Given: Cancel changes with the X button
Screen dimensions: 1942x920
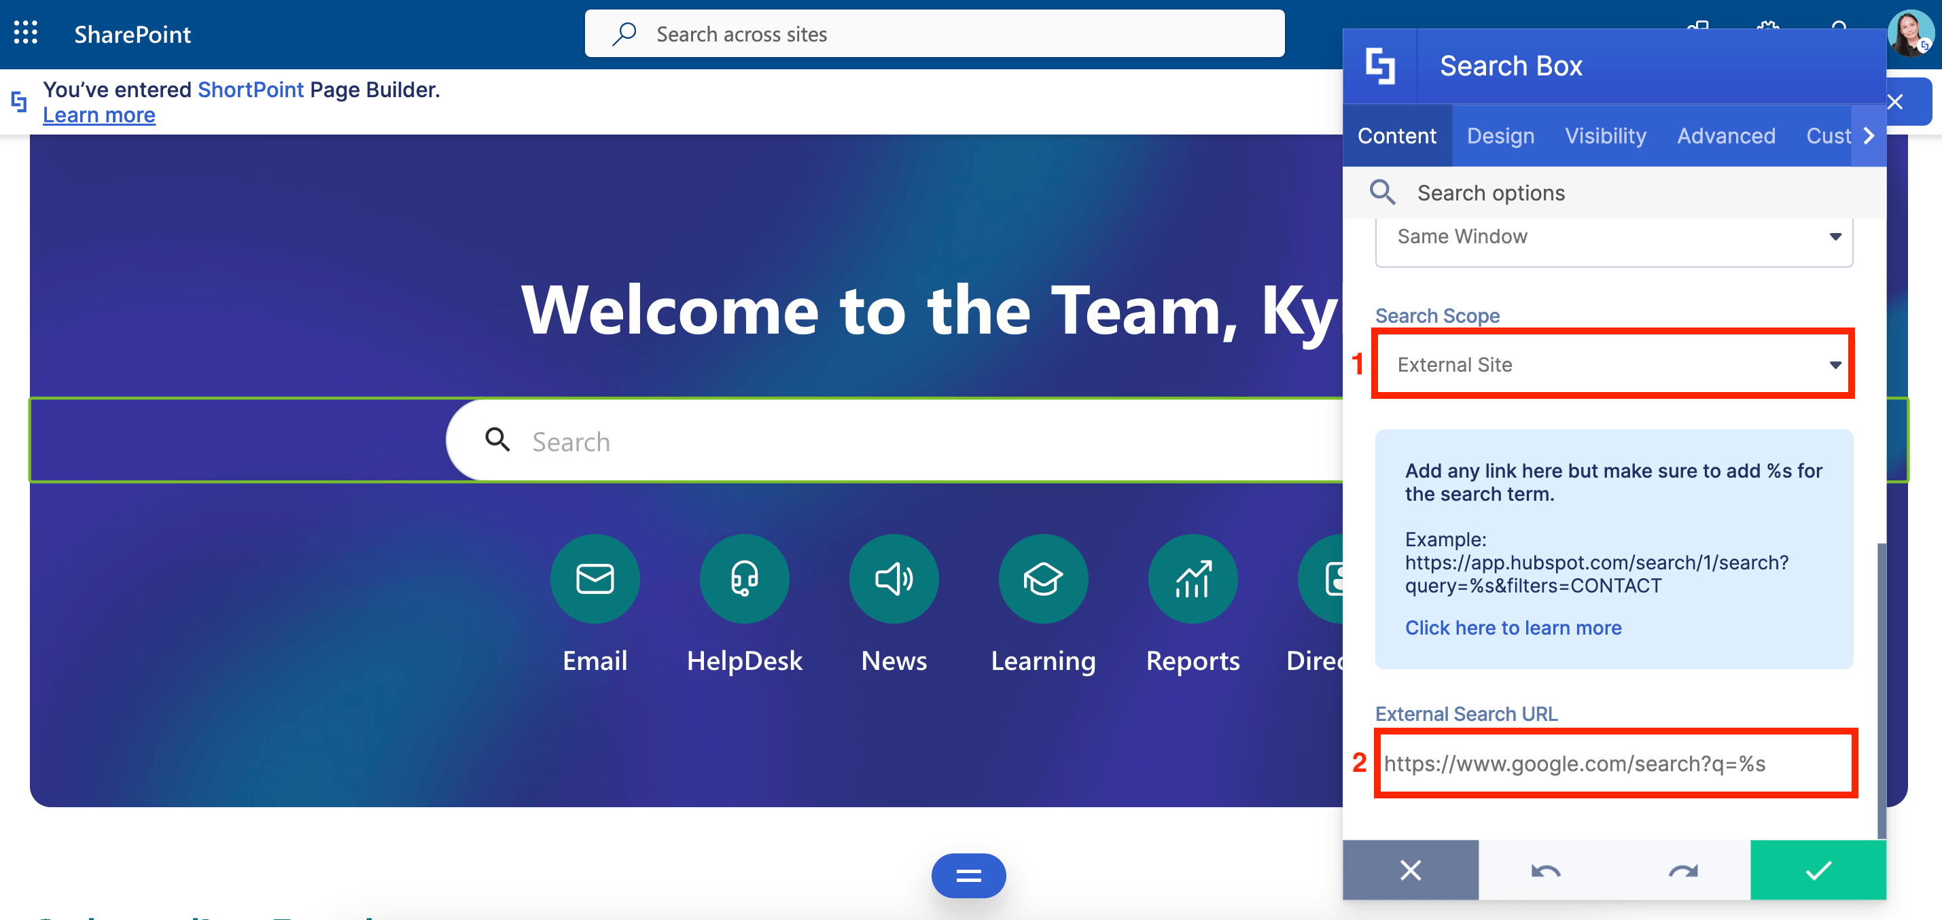Looking at the screenshot, I should click(x=1411, y=870).
